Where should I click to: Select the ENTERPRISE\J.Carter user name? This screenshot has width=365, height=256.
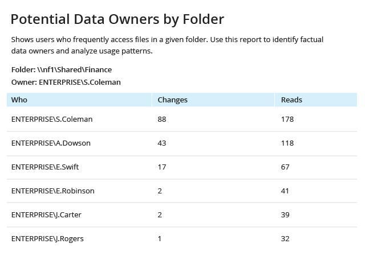[46, 215]
